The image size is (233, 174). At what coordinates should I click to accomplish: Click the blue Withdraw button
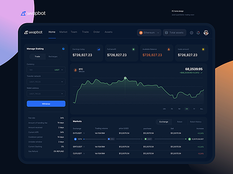(x=46, y=104)
